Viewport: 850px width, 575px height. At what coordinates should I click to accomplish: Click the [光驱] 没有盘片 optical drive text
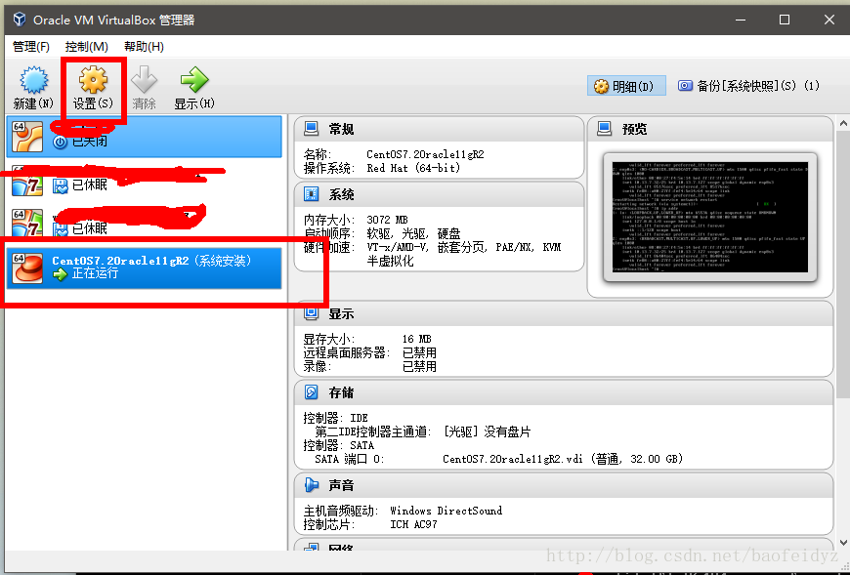[x=487, y=431]
